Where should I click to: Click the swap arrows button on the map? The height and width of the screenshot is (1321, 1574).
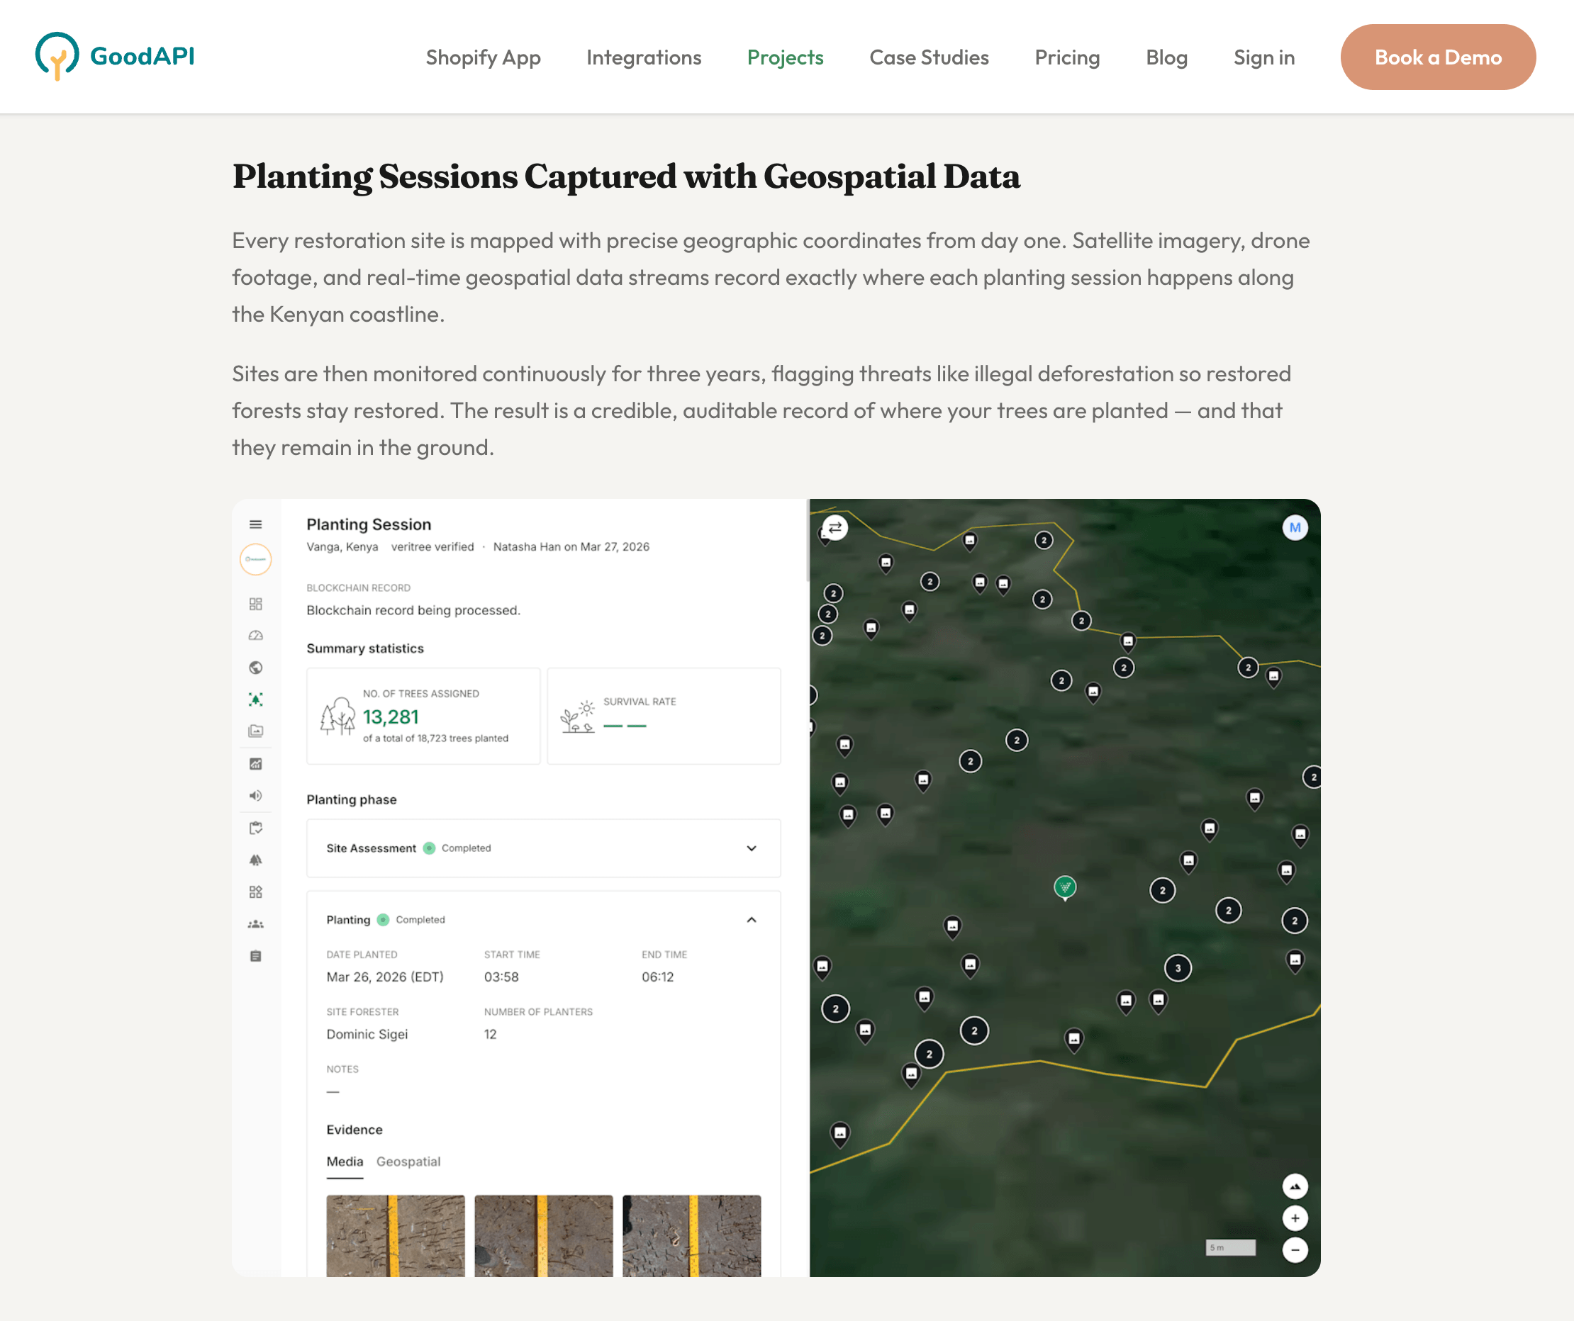point(835,527)
